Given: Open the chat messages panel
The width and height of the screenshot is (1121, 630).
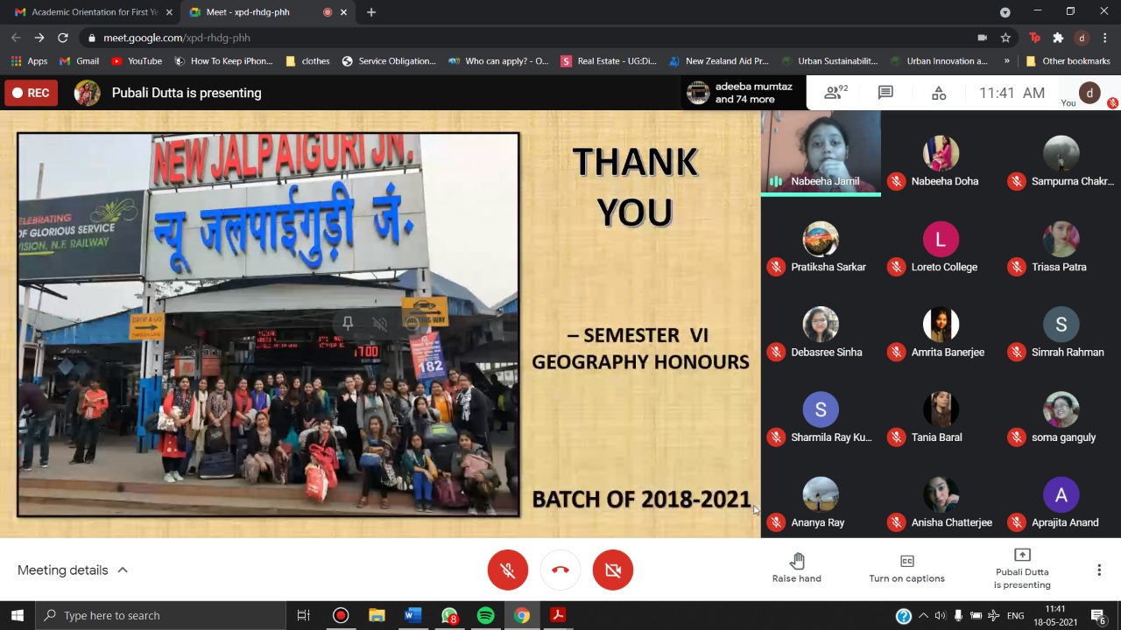Looking at the screenshot, I should click(885, 93).
